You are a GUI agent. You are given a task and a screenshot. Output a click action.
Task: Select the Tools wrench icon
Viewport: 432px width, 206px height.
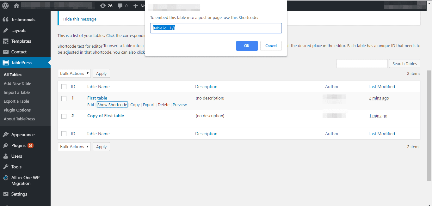[x=5, y=167]
